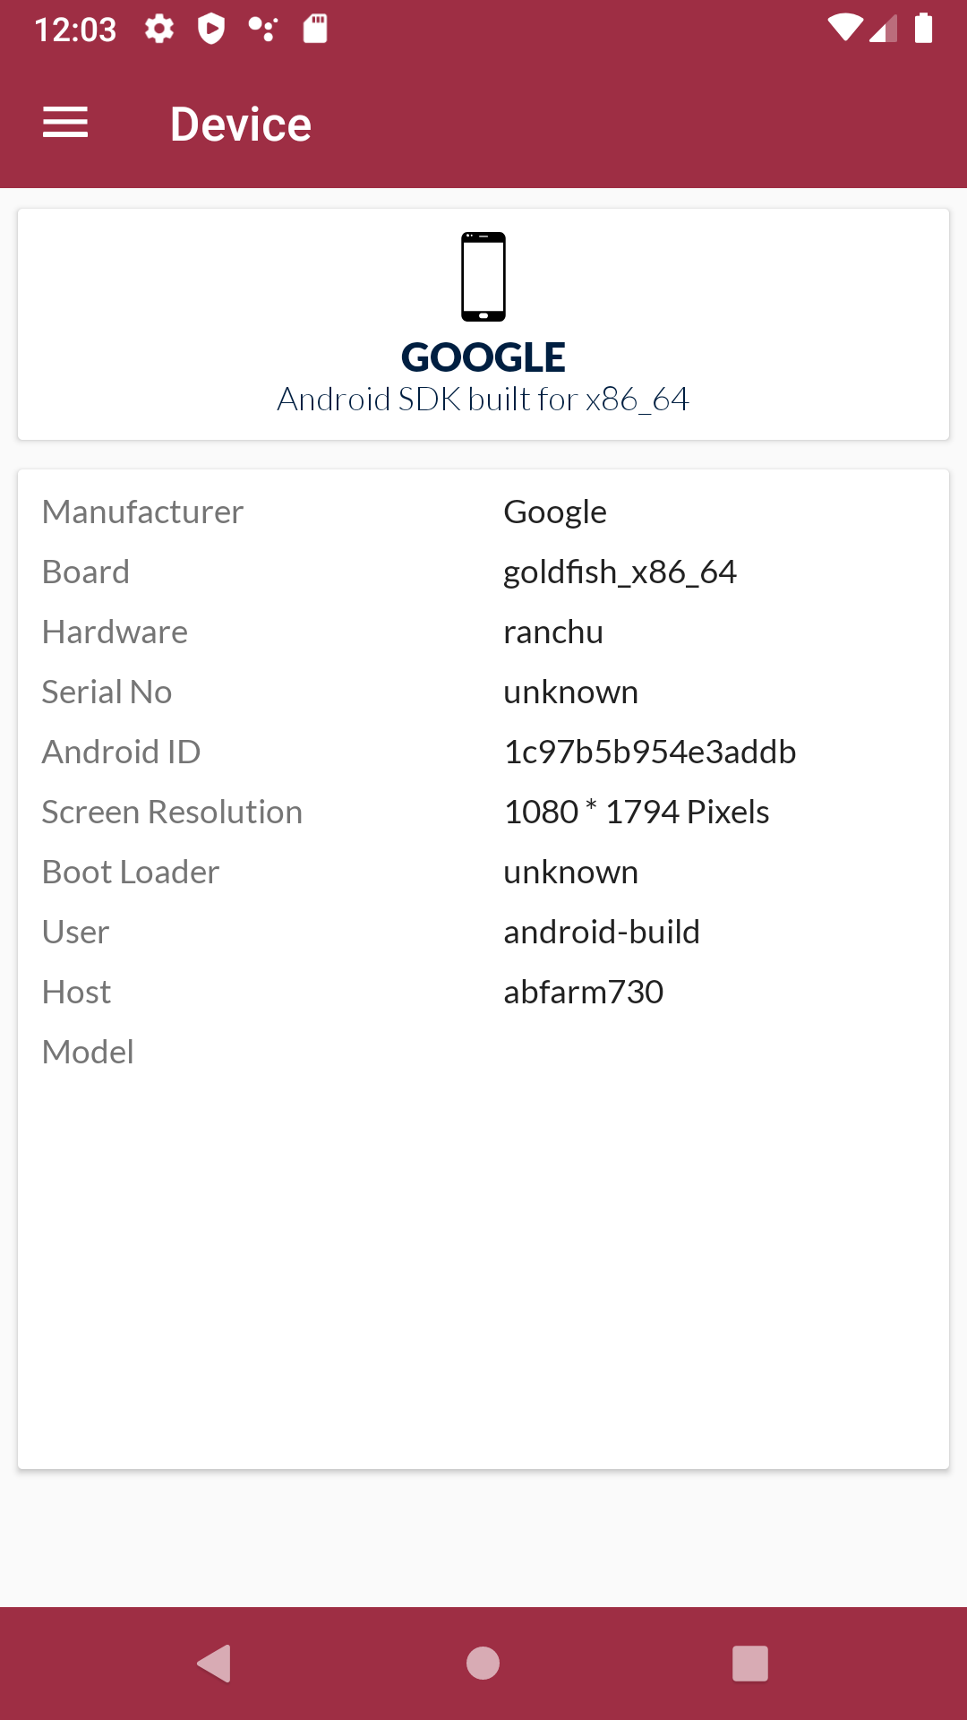Click the clock showing 12:03
This screenshot has width=967, height=1720.
pyautogui.click(x=76, y=30)
